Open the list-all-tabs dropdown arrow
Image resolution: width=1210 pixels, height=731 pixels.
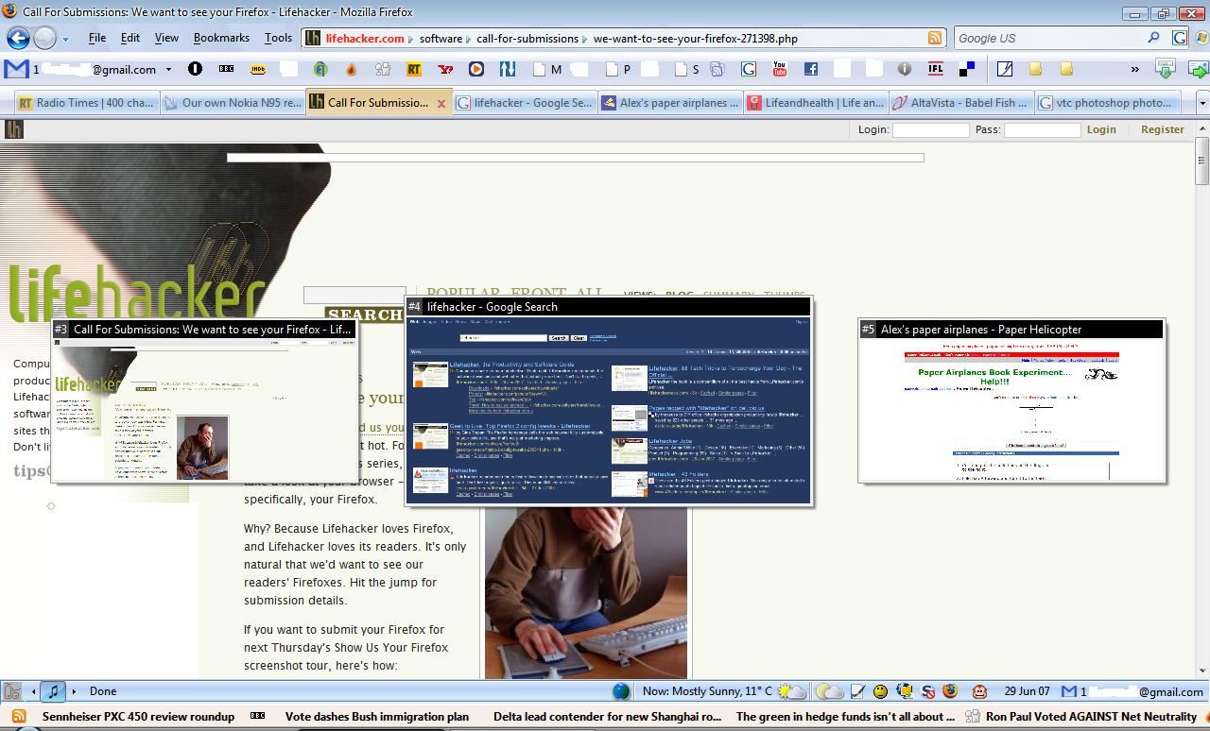(x=1202, y=103)
